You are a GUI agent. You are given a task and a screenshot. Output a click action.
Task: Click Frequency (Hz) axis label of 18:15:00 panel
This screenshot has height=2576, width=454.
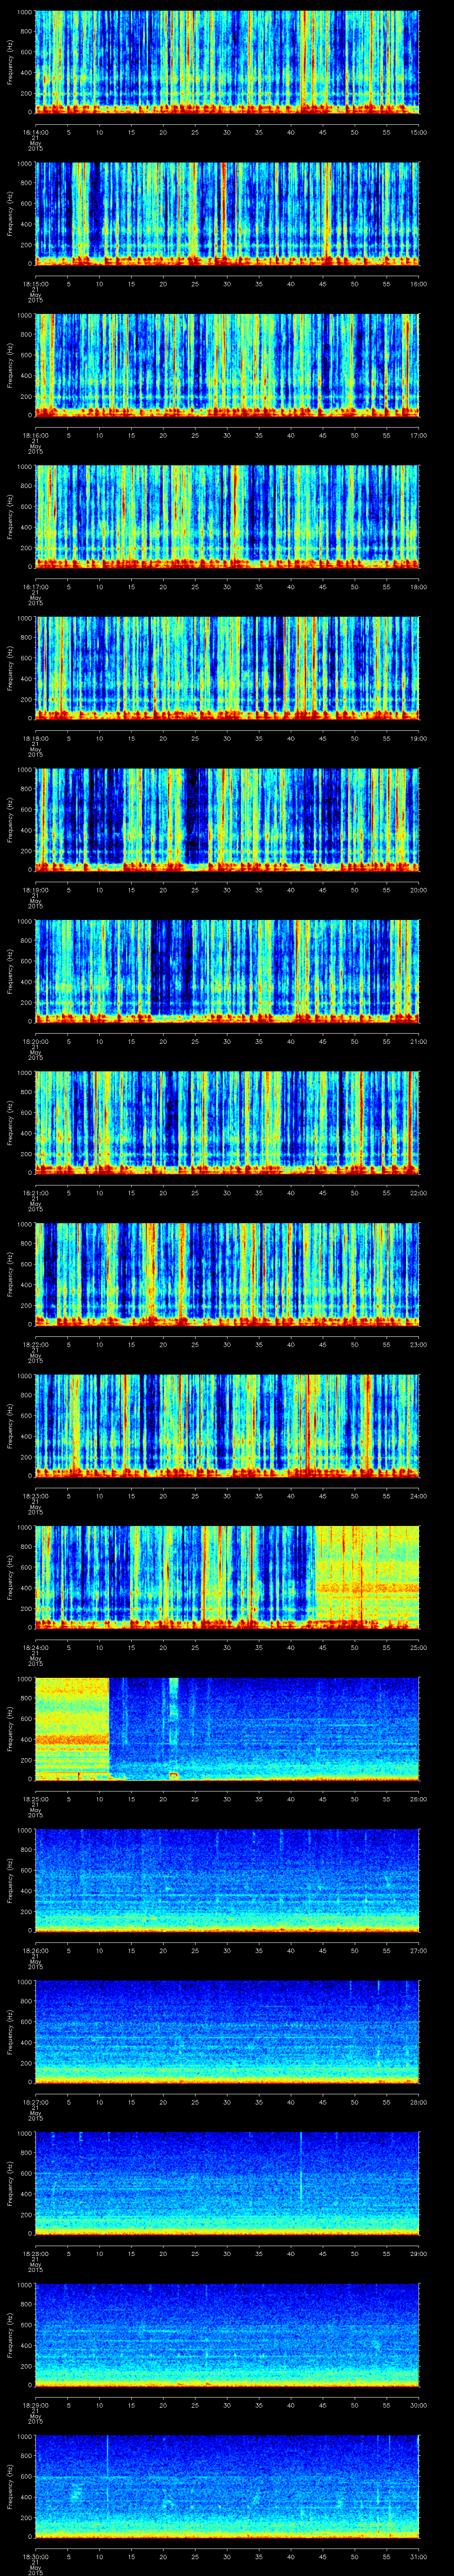(10, 214)
